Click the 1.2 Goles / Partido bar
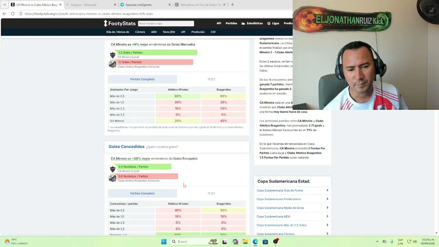 157,52
